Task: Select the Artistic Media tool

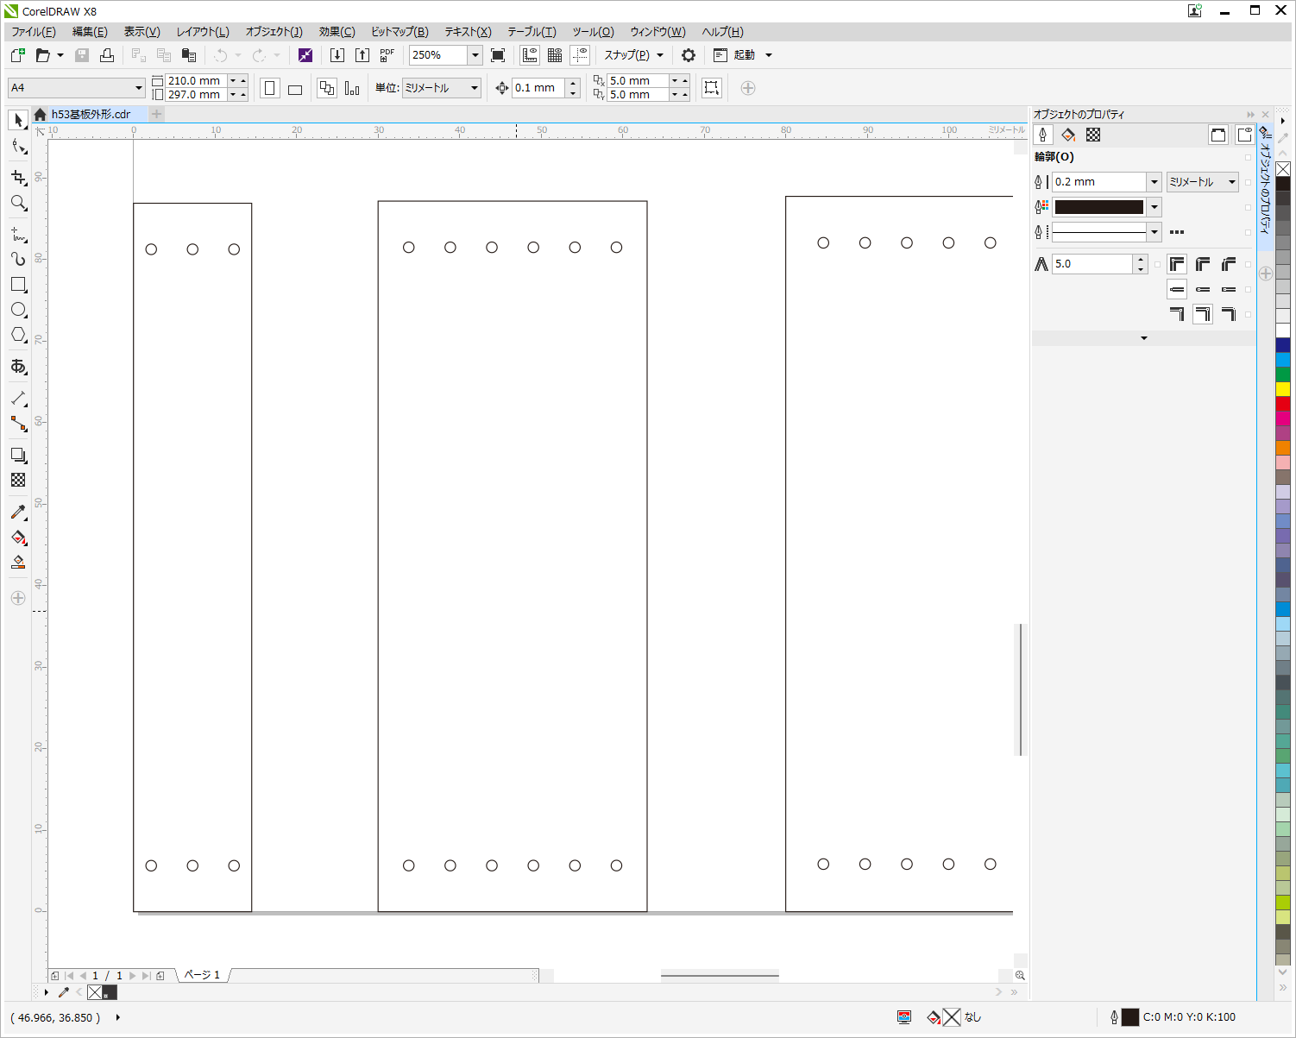Action: click(x=18, y=259)
